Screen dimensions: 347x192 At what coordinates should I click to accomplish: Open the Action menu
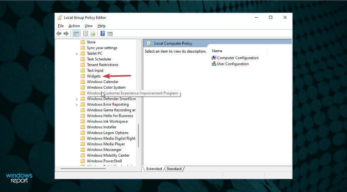(x=74, y=26)
